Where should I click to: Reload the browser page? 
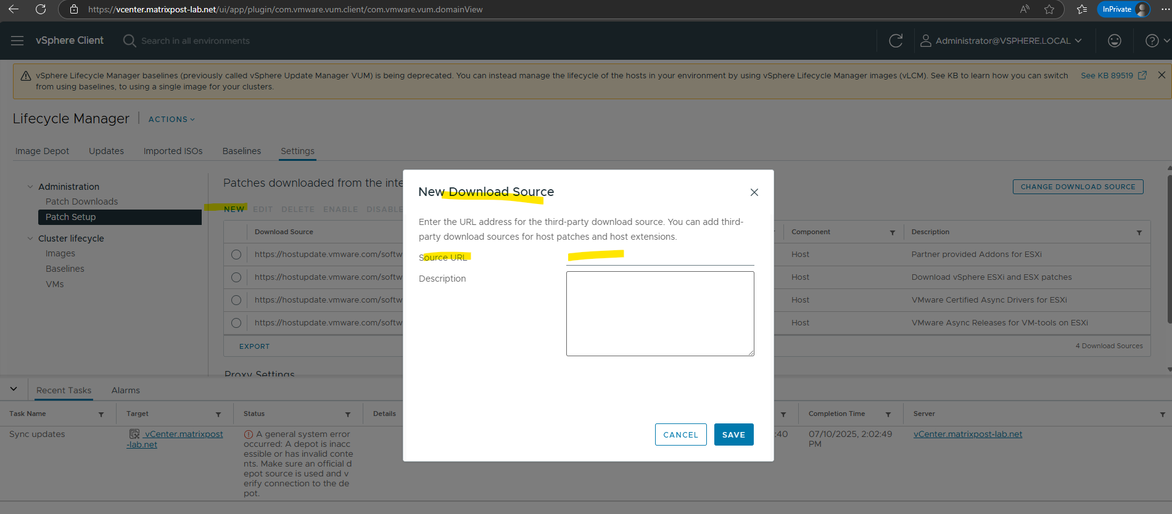[x=41, y=9]
